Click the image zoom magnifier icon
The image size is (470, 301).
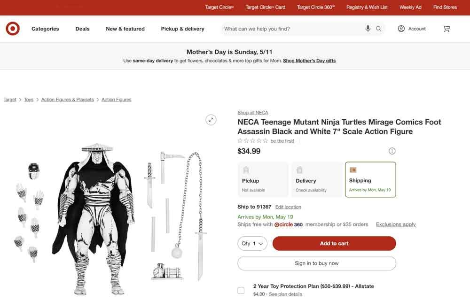point(211,120)
